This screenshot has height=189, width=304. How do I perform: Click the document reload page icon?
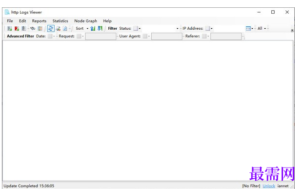65,29
